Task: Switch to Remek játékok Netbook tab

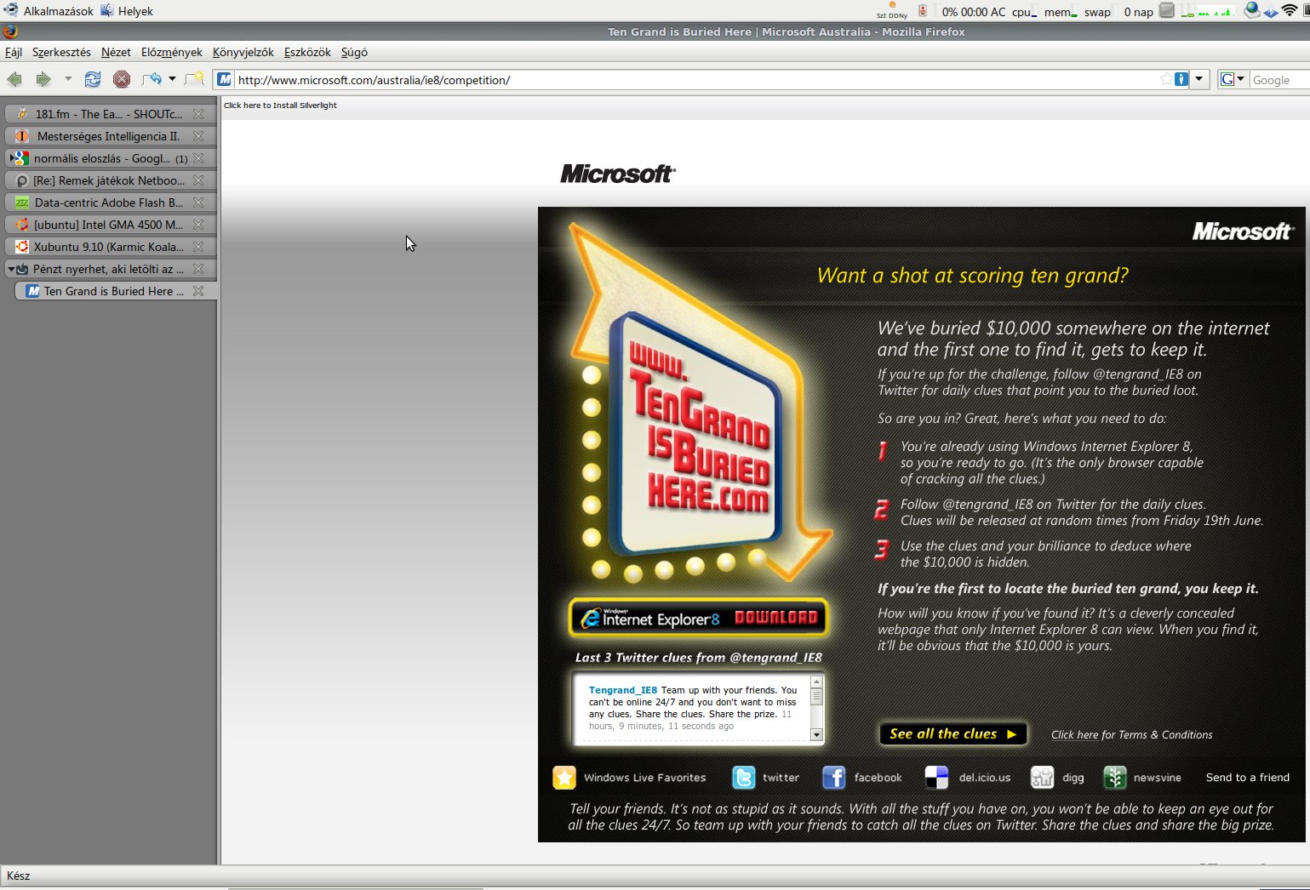Action: (110, 180)
